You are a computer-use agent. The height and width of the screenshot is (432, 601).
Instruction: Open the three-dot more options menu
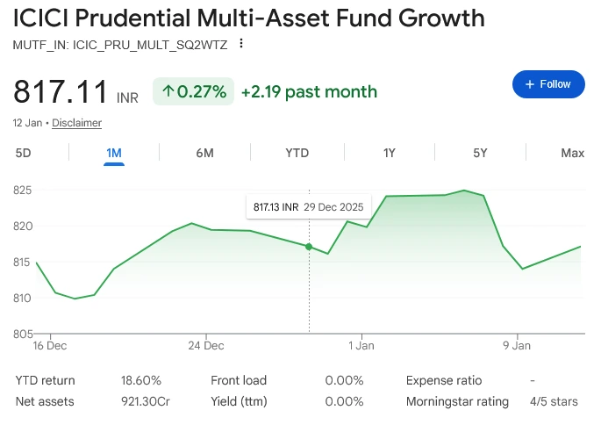[241, 45]
